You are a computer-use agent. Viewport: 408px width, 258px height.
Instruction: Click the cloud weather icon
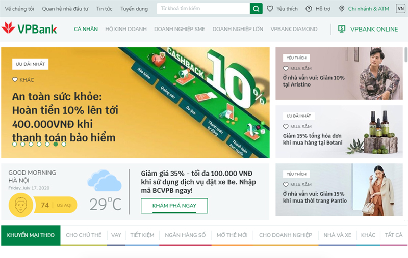[x=105, y=180]
